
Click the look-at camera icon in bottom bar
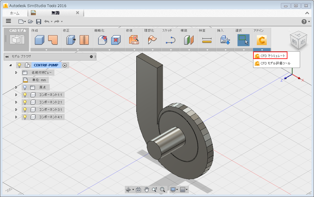[x=138, y=190]
